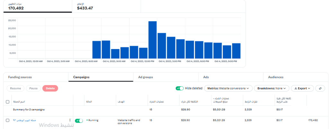Click the Resume button
Viewport: 329px width, 129px height.
pos(15,88)
